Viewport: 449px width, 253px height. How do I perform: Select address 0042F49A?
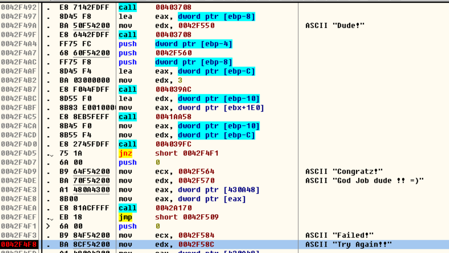coord(19,26)
